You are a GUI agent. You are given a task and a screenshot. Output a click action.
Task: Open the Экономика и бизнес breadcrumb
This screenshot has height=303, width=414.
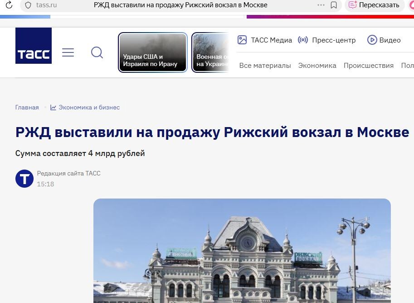pos(89,107)
